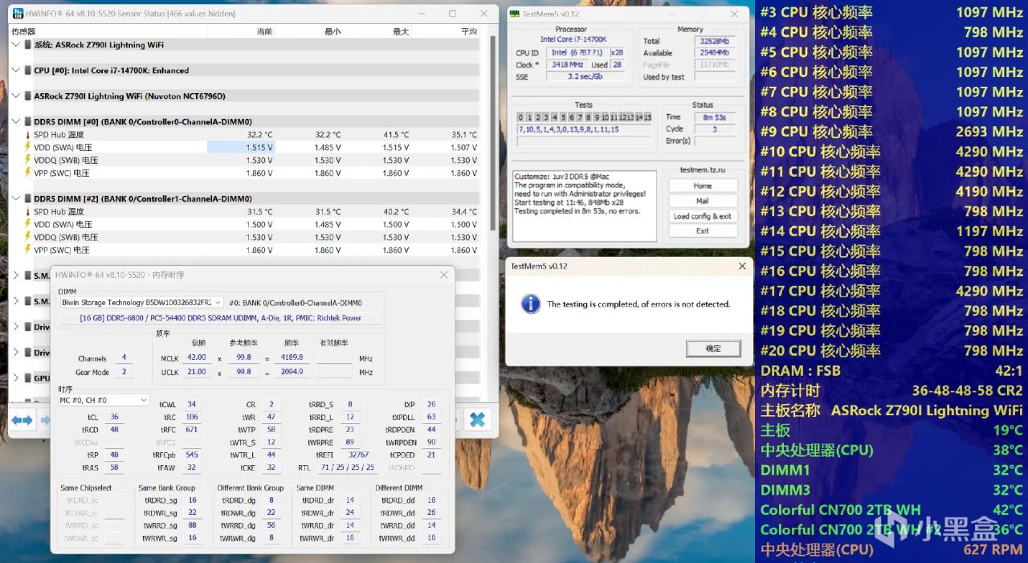The height and width of the screenshot is (563, 1028).
Task: Click the 当前 column header in Sensor Status
Action: (264, 31)
